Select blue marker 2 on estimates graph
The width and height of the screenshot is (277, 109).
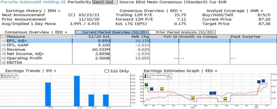pos(211,93)
